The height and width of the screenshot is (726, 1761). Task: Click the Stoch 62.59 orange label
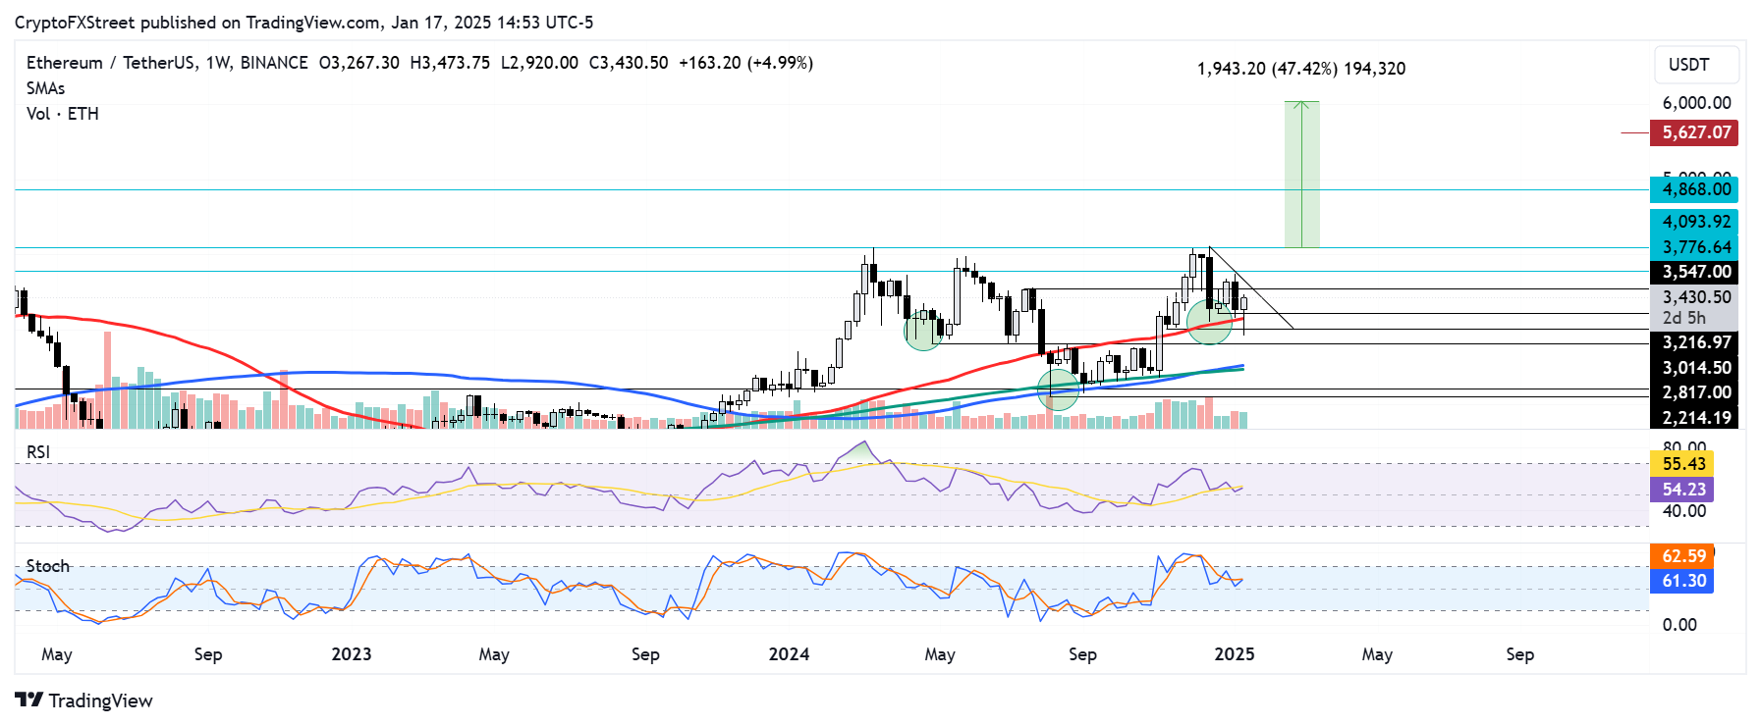[x=1682, y=556]
